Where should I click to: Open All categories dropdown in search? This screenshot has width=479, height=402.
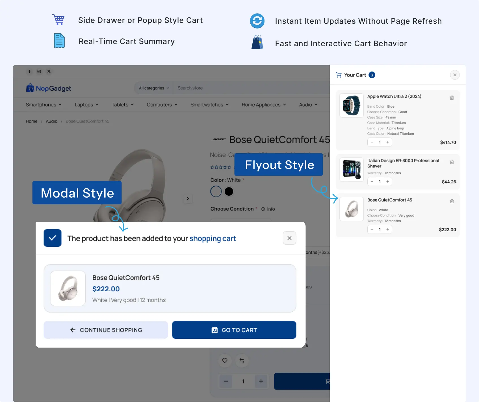point(154,88)
